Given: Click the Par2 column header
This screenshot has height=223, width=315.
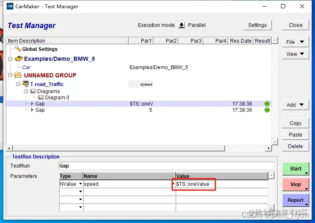Looking at the screenshot, I should (166, 41).
